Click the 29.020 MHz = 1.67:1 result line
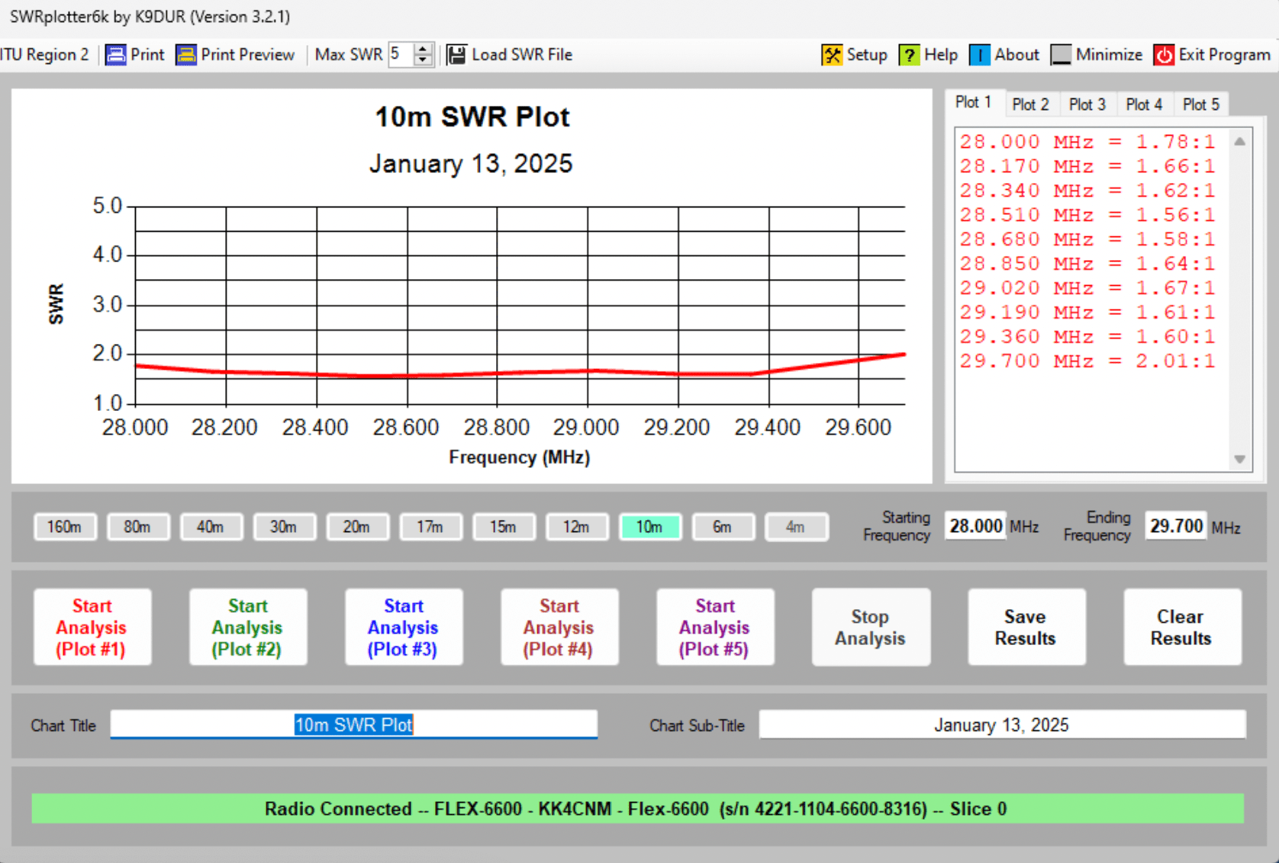1279x863 pixels. 1087,288
